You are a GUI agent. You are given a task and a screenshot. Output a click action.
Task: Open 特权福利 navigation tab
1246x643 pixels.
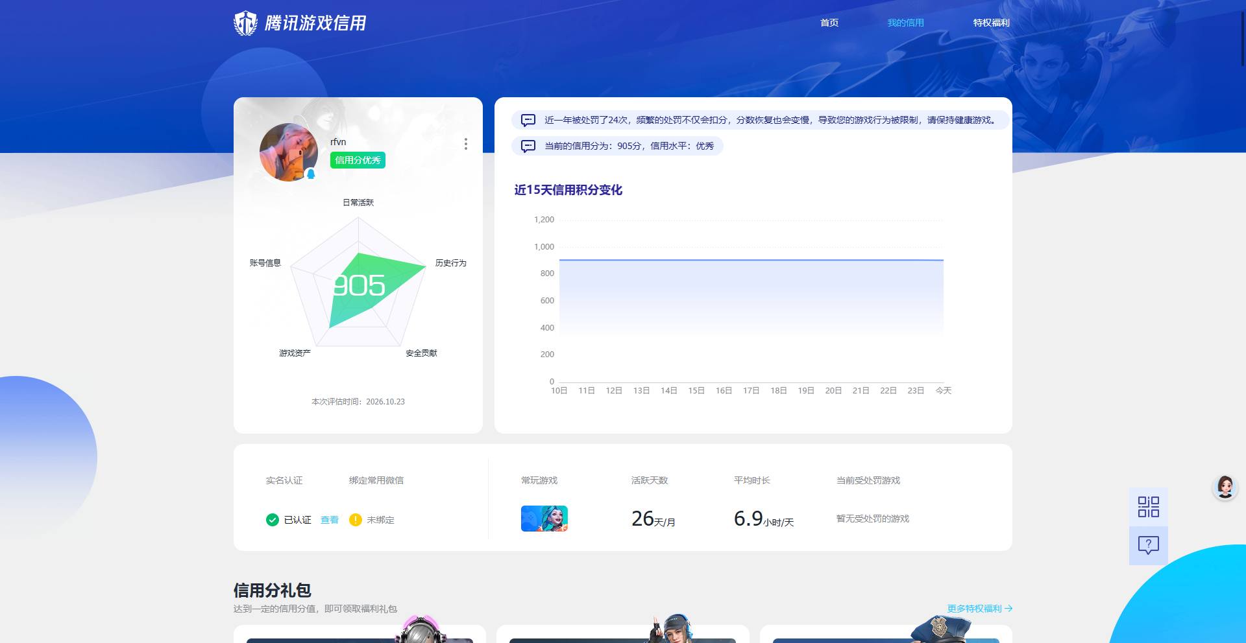tap(991, 23)
